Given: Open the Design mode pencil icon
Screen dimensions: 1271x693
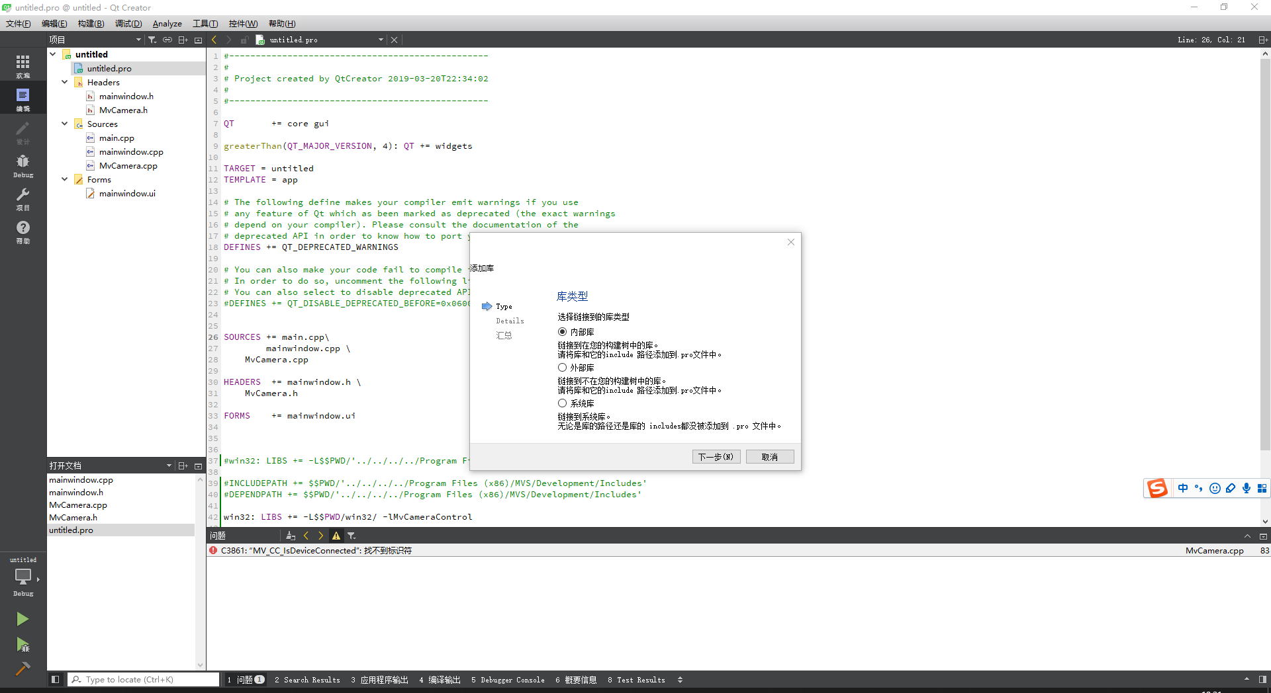Looking at the screenshot, I should tap(23, 132).
